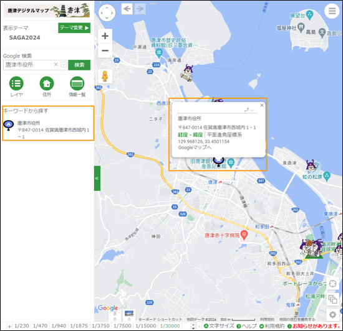
Task: Select map scale 1/15000
Action: point(145,326)
